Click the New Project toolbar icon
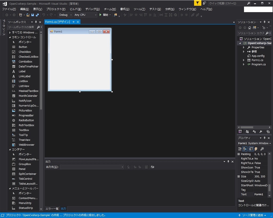Image resolution: width=273 pixels, height=218 pixels. [21, 15]
